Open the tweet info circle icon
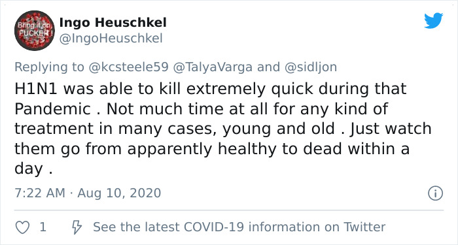458x245 pixels. coord(436,193)
